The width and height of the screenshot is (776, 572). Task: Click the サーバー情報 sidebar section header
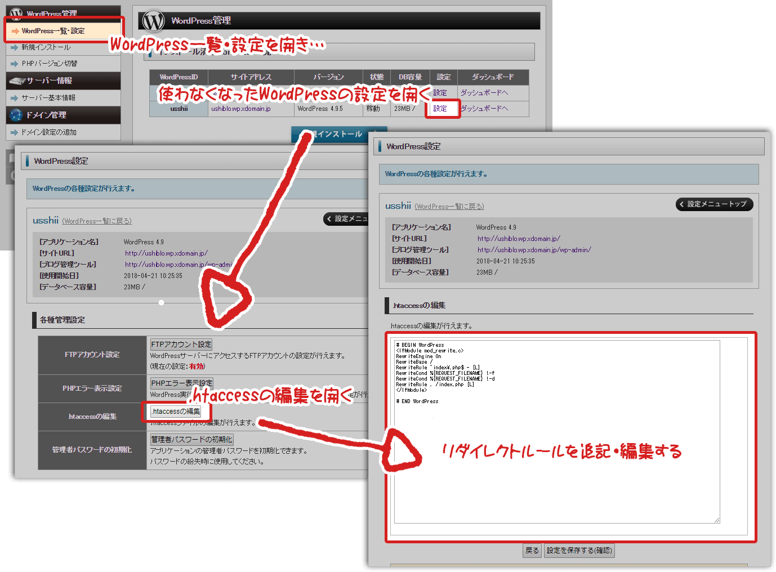click(63, 81)
